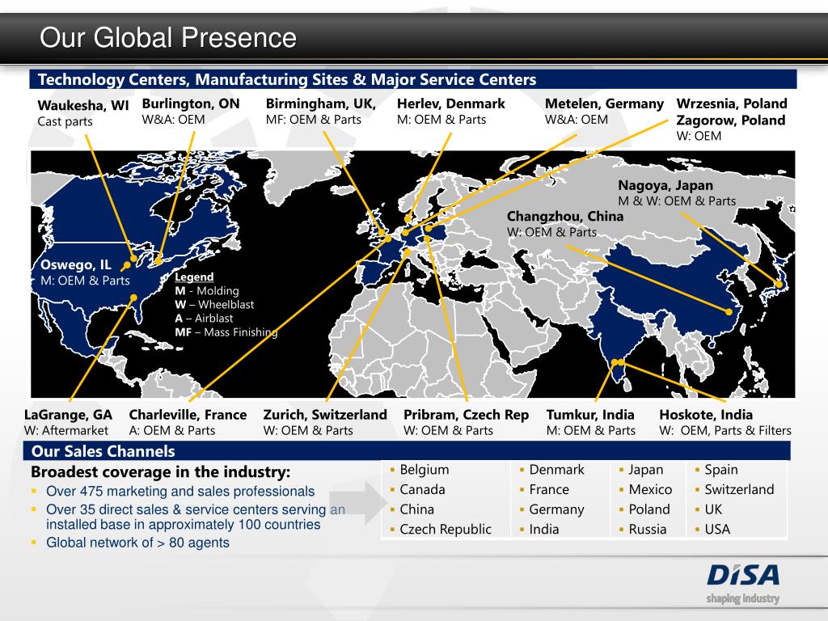Select "Spain" in the country list
This screenshot has width=828, height=621.
coord(721,470)
